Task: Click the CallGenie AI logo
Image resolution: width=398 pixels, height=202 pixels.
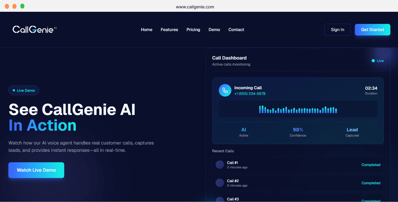Action: [35, 30]
